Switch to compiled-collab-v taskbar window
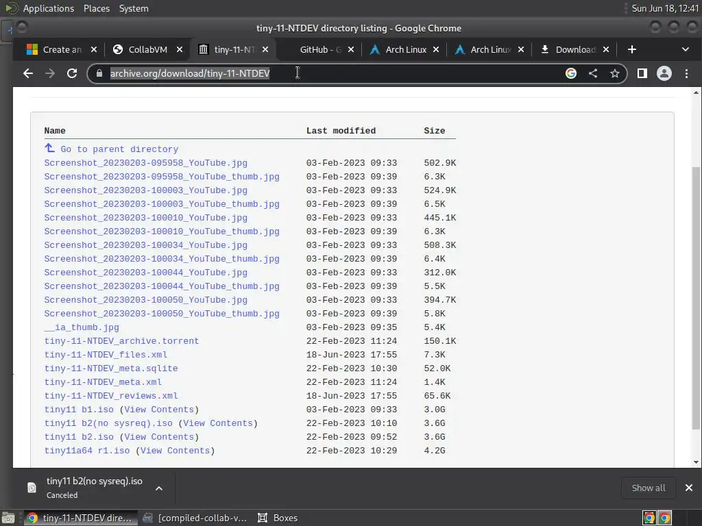Image resolution: width=702 pixels, height=526 pixels. tap(194, 518)
